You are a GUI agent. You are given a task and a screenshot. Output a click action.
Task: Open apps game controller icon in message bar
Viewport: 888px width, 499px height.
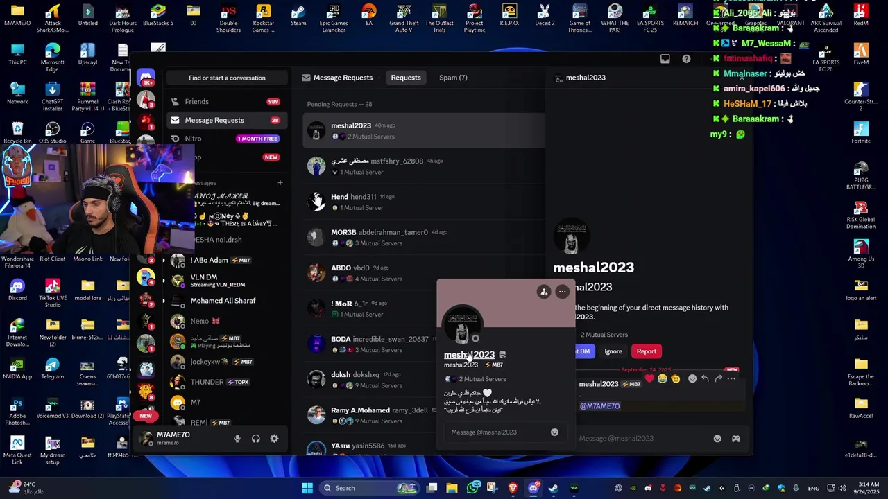(x=736, y=438)
